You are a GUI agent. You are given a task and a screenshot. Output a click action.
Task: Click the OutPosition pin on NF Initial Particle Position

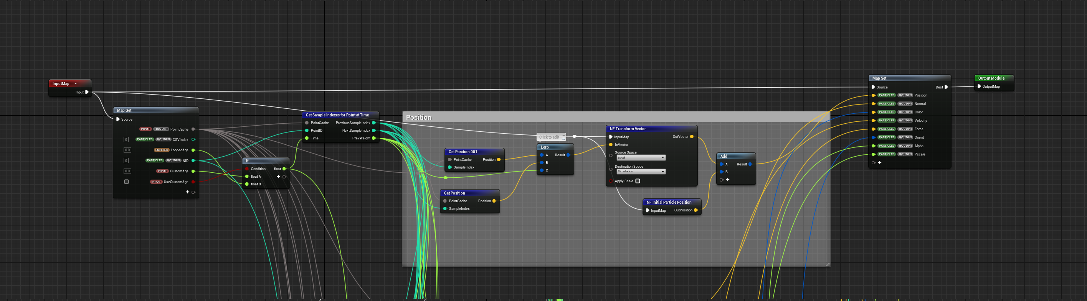click(695, 210)
